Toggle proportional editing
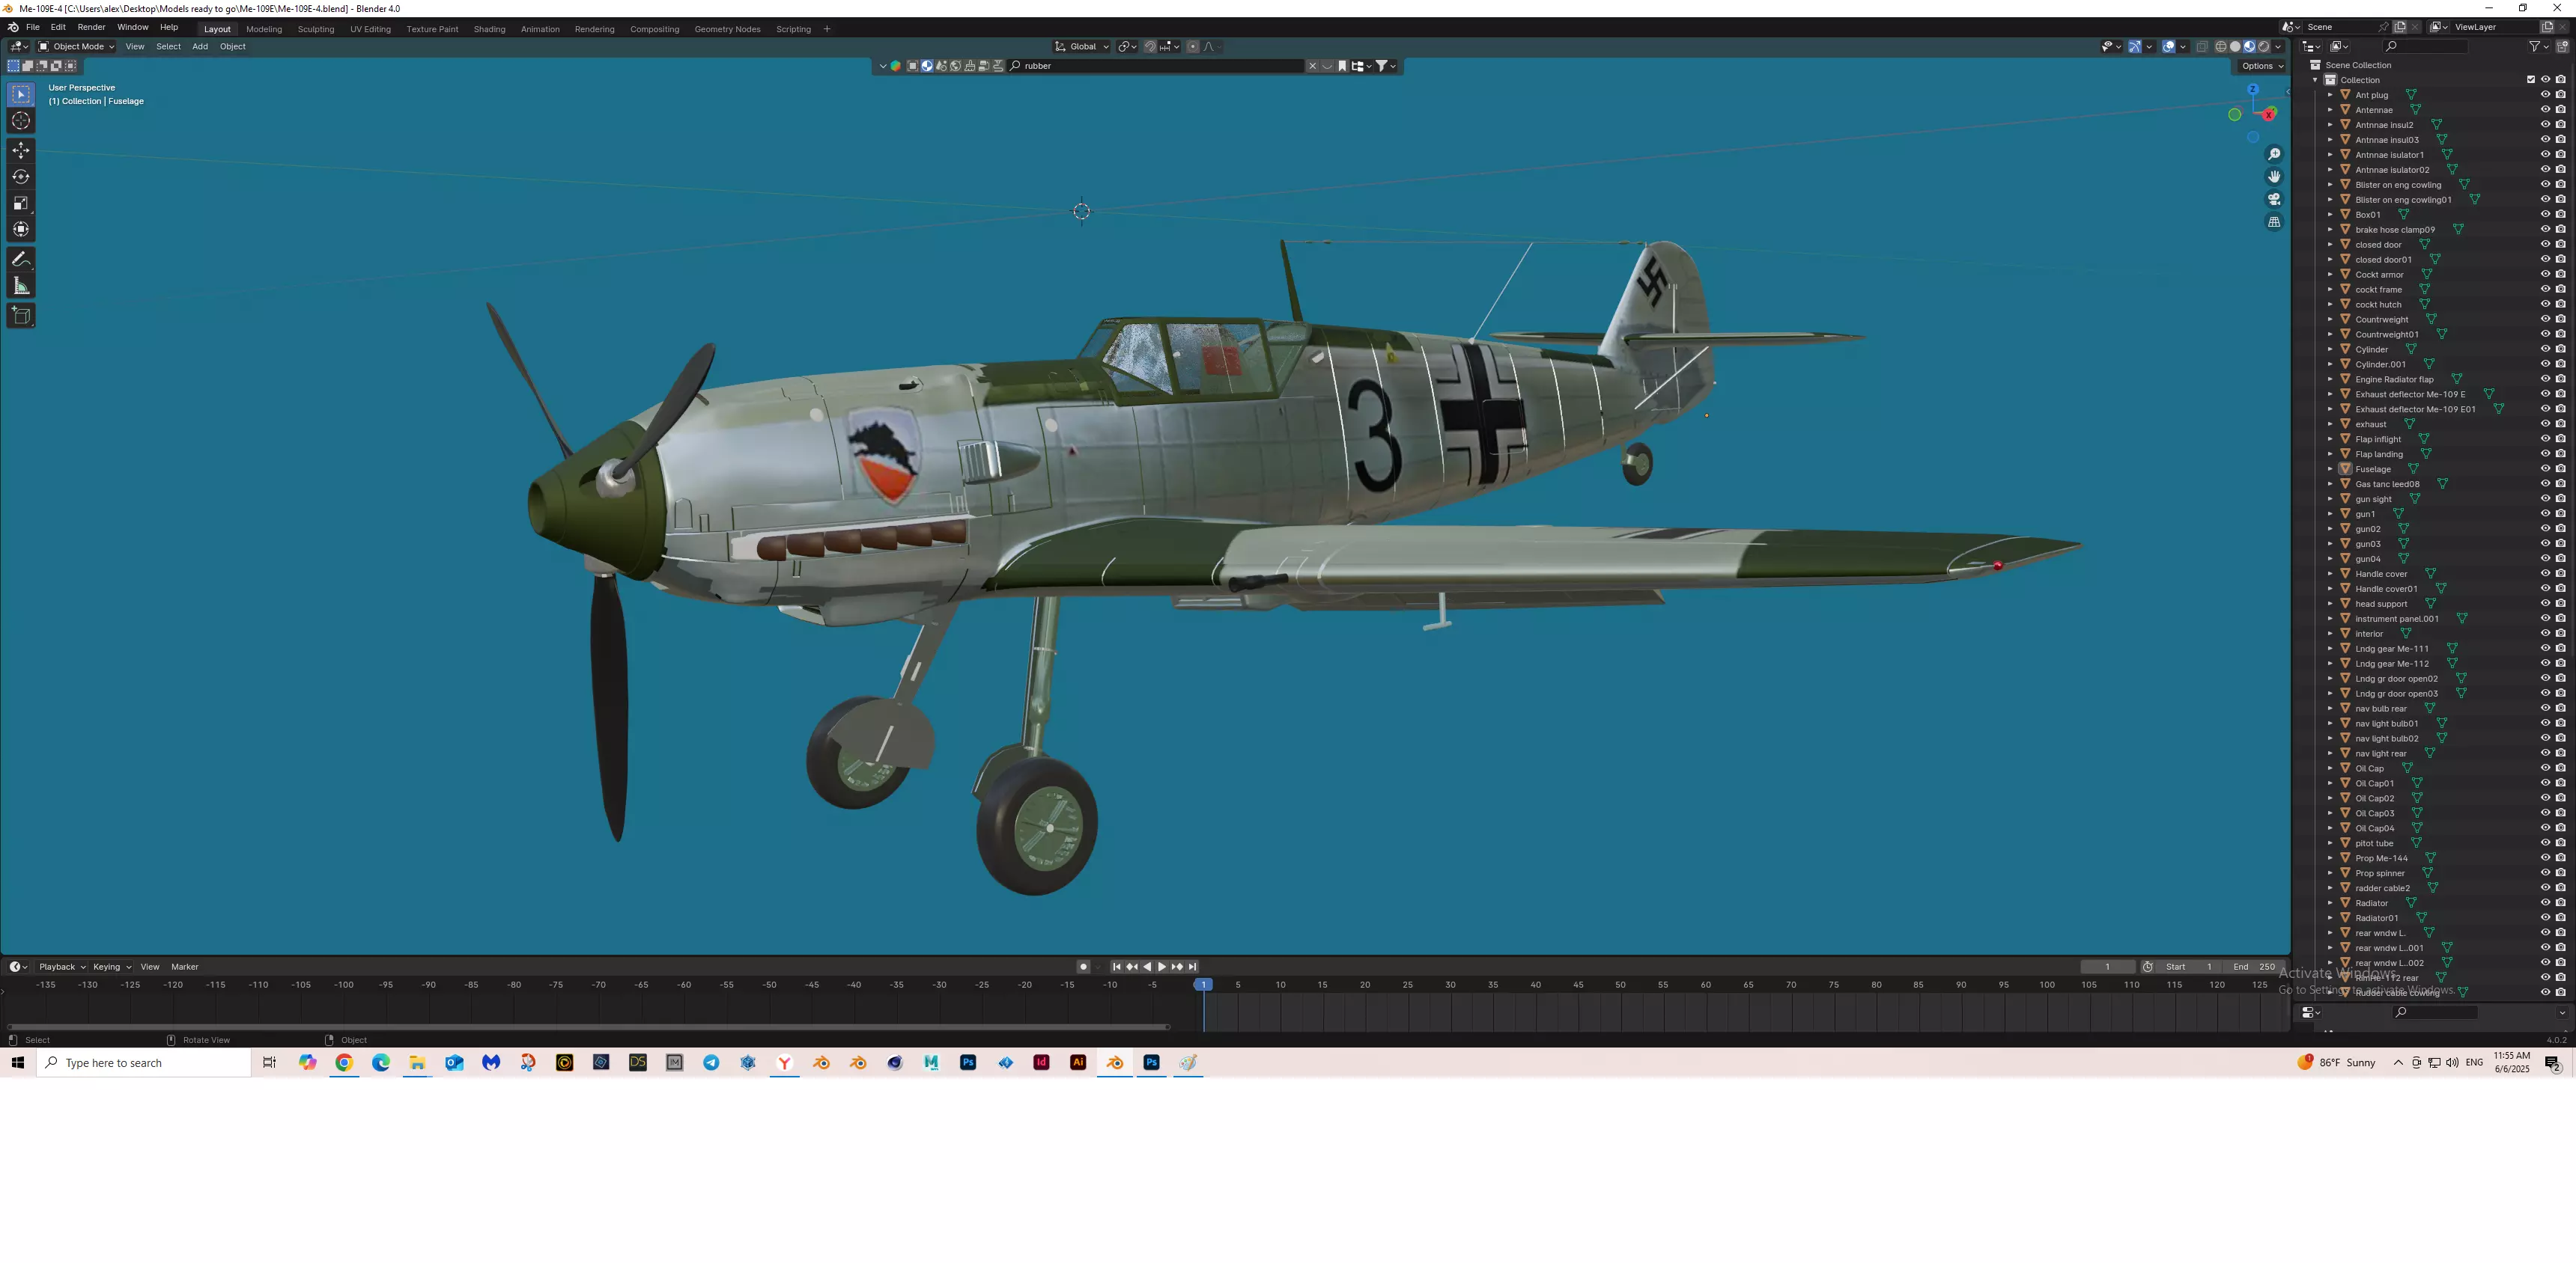Screen dimensions: 2576x1263 pyautogui.click(x=1193, y=47)
